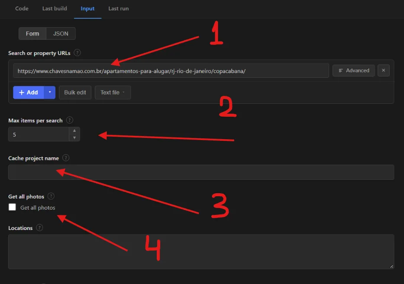404x284 pixels.
Task: Show help for Search or property URLs
Action: pyautogui.click(x=77, y=53)
